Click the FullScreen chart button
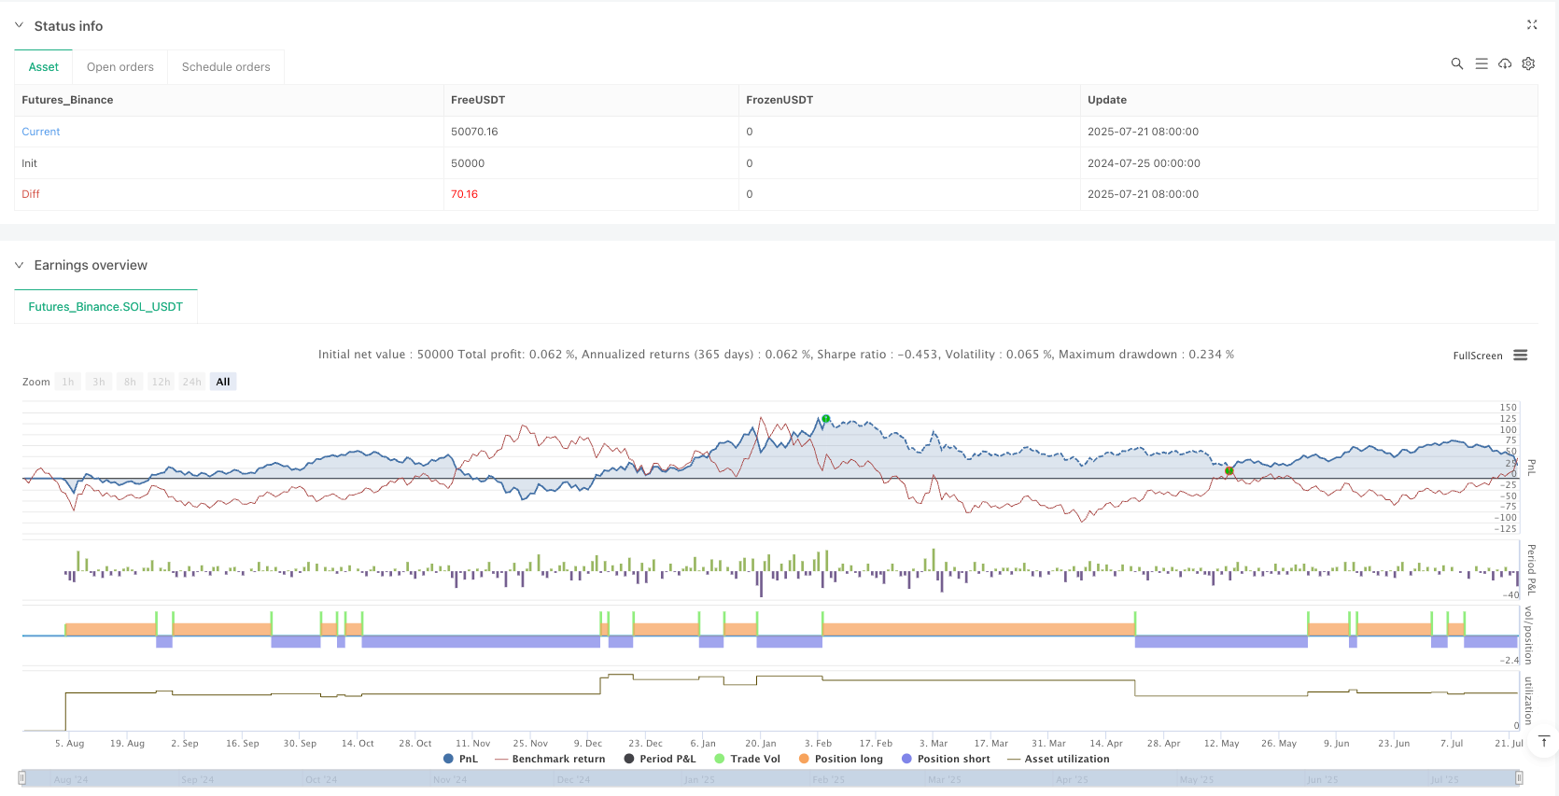The width and height of the screenshot is (1559, 796). coord(1477,356)
